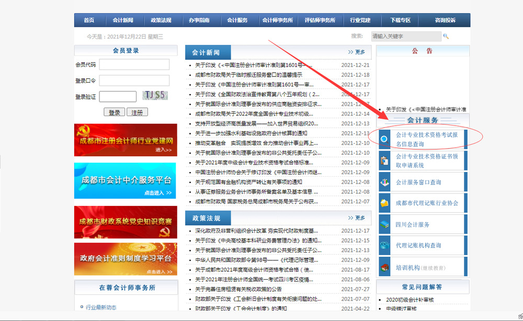Screen dimensions: 523x321
Task: Click the 登录 button
Action: pyautogui.click(x=114, y=111)
